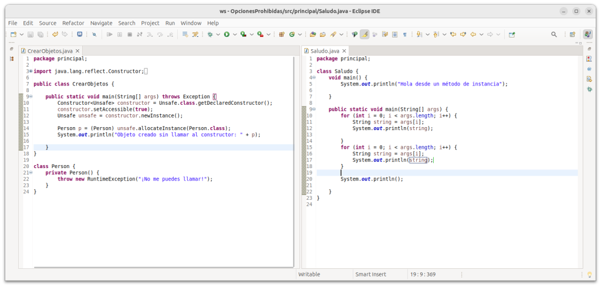This screenshot has height=287, width=601.
Task: Close the Saludo.java editor tab
Action: pyautogui.click(x=345, y=51)
